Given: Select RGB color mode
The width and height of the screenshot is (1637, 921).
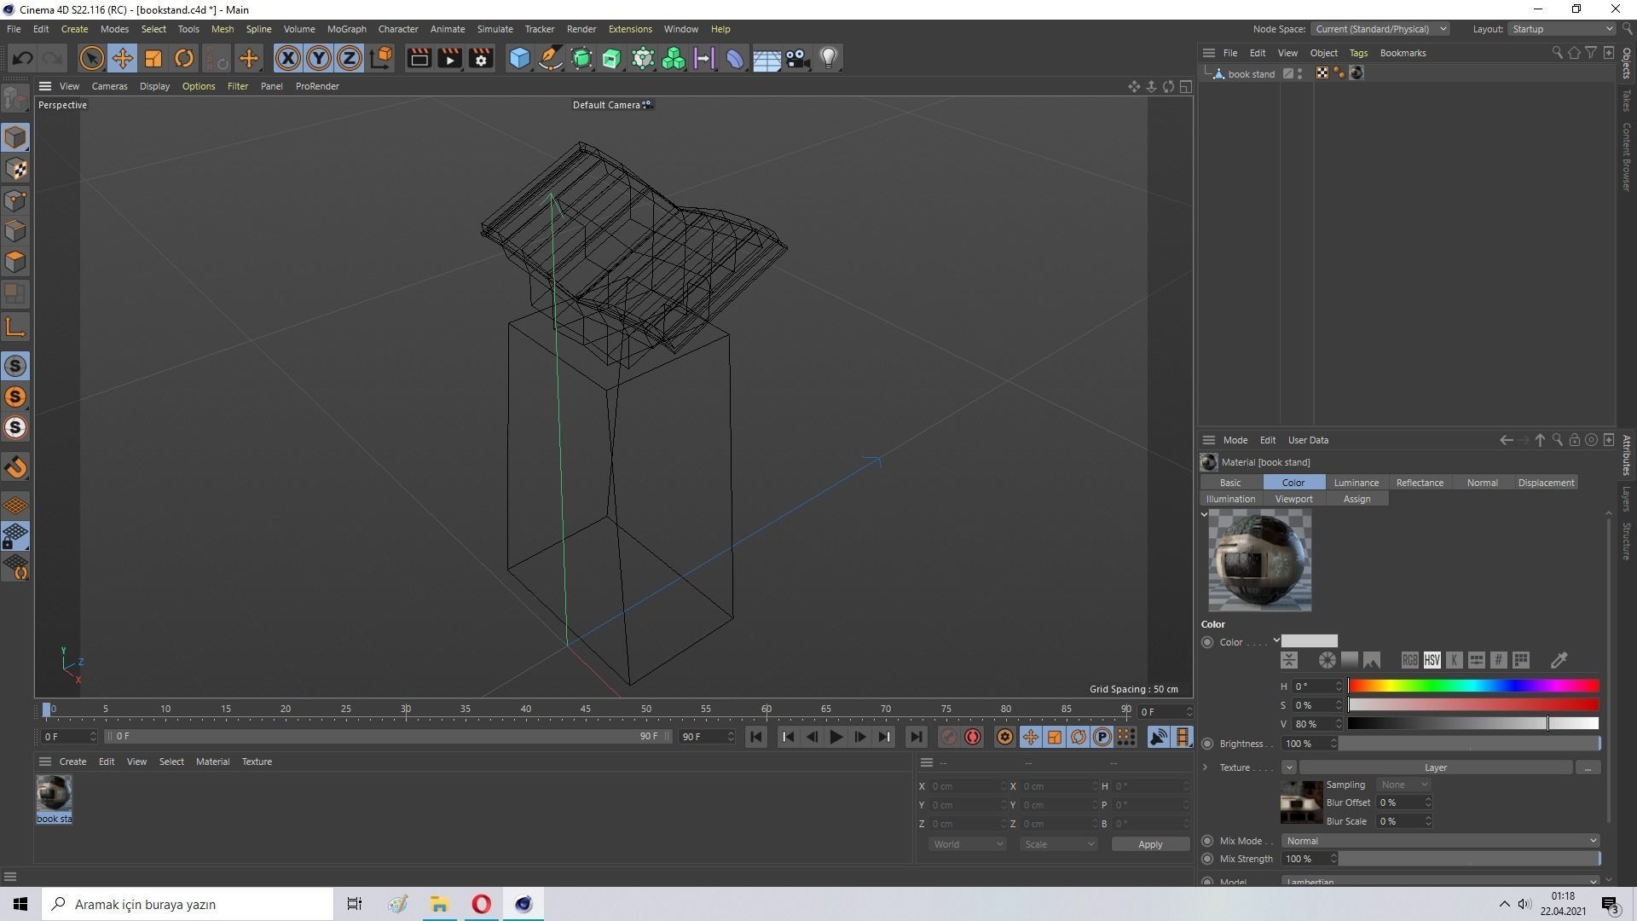Looking at the screenshot, I should [x=1409, y=660].
